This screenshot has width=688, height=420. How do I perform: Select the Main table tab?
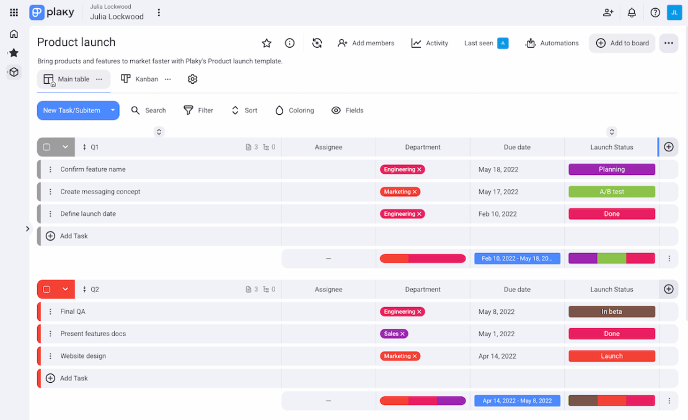(x=68, y=79)
